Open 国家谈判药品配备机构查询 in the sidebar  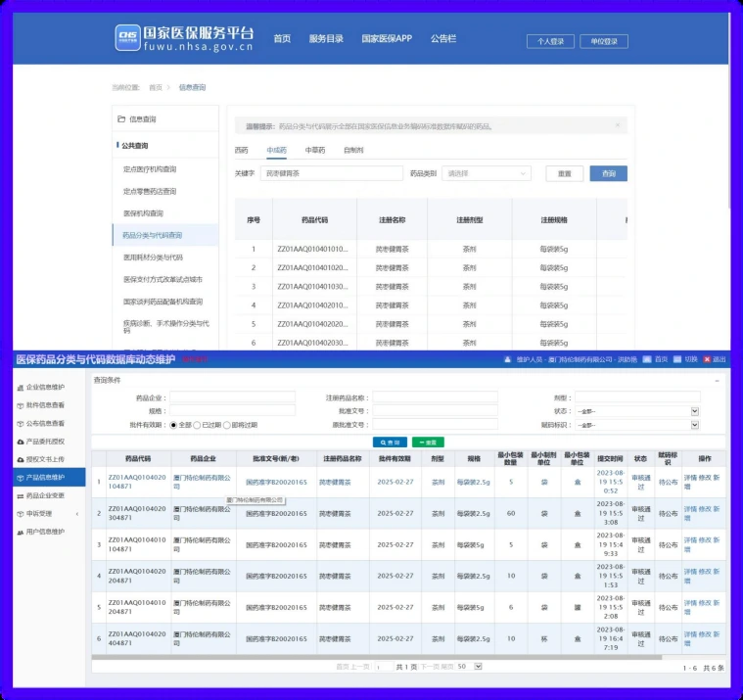pos(163,302)
